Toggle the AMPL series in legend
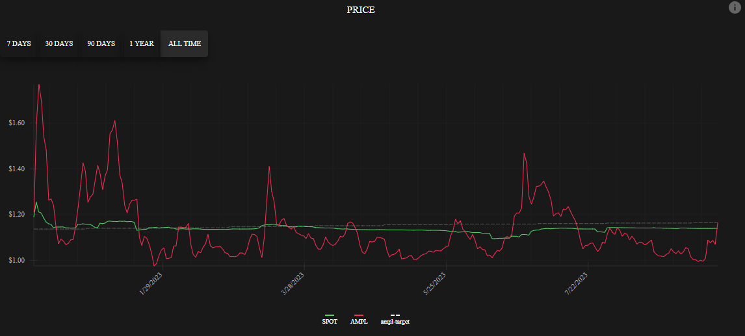745x336 pixels. pos(359,319)
